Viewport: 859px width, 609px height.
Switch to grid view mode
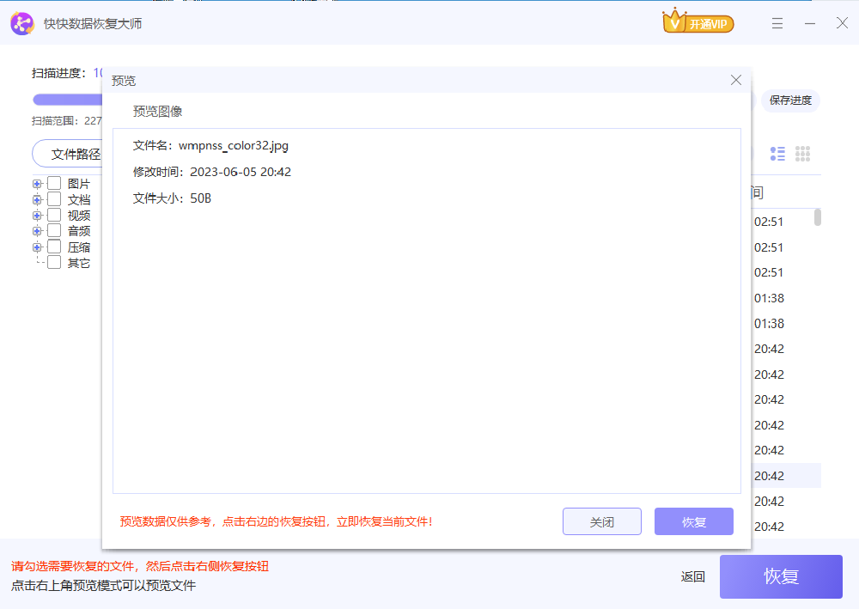click(803, 154)
